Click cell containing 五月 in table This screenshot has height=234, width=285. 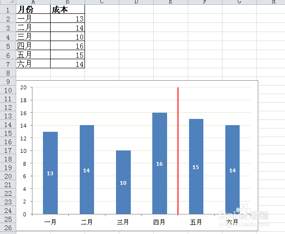point(33,55)
